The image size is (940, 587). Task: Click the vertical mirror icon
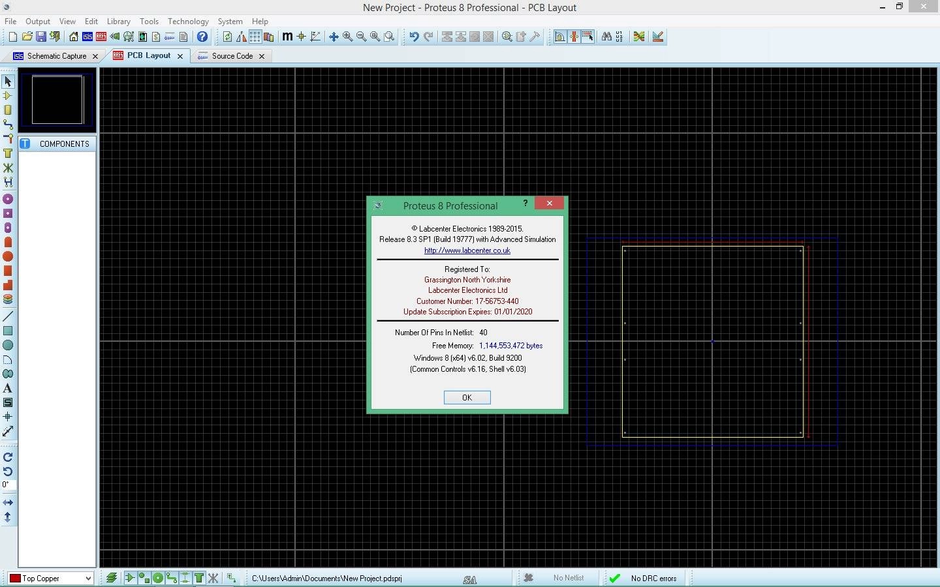[x=8, y=517]
